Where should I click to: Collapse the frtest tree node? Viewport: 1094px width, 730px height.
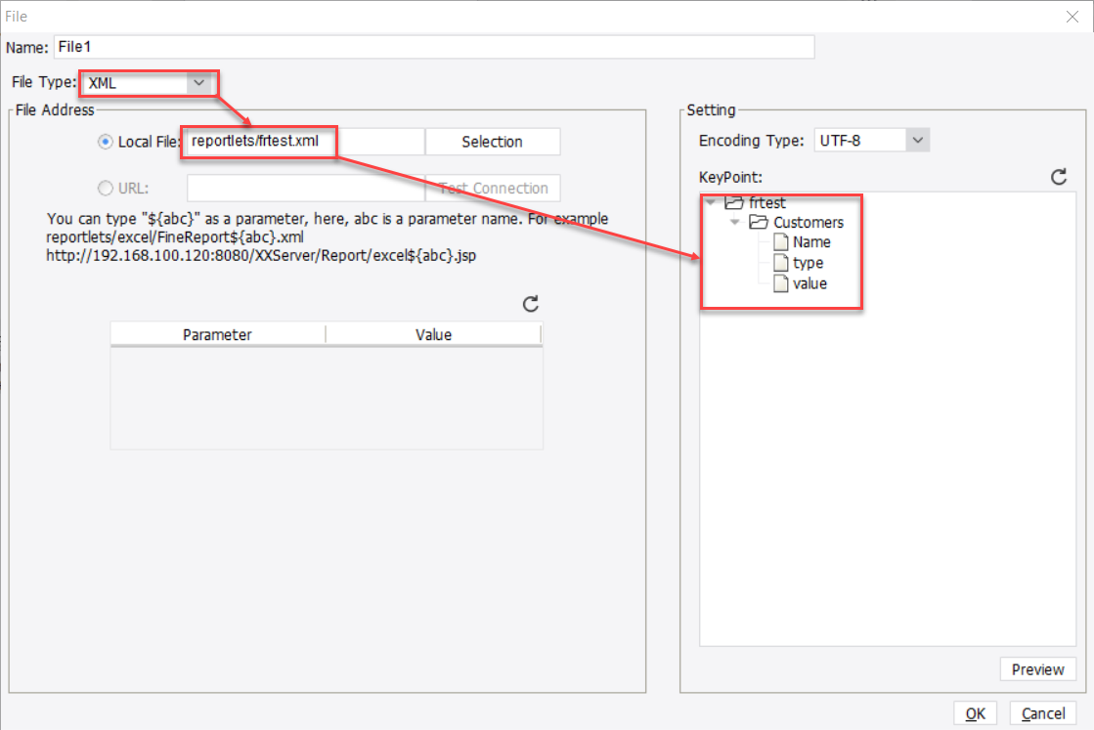tap(710, 203)
